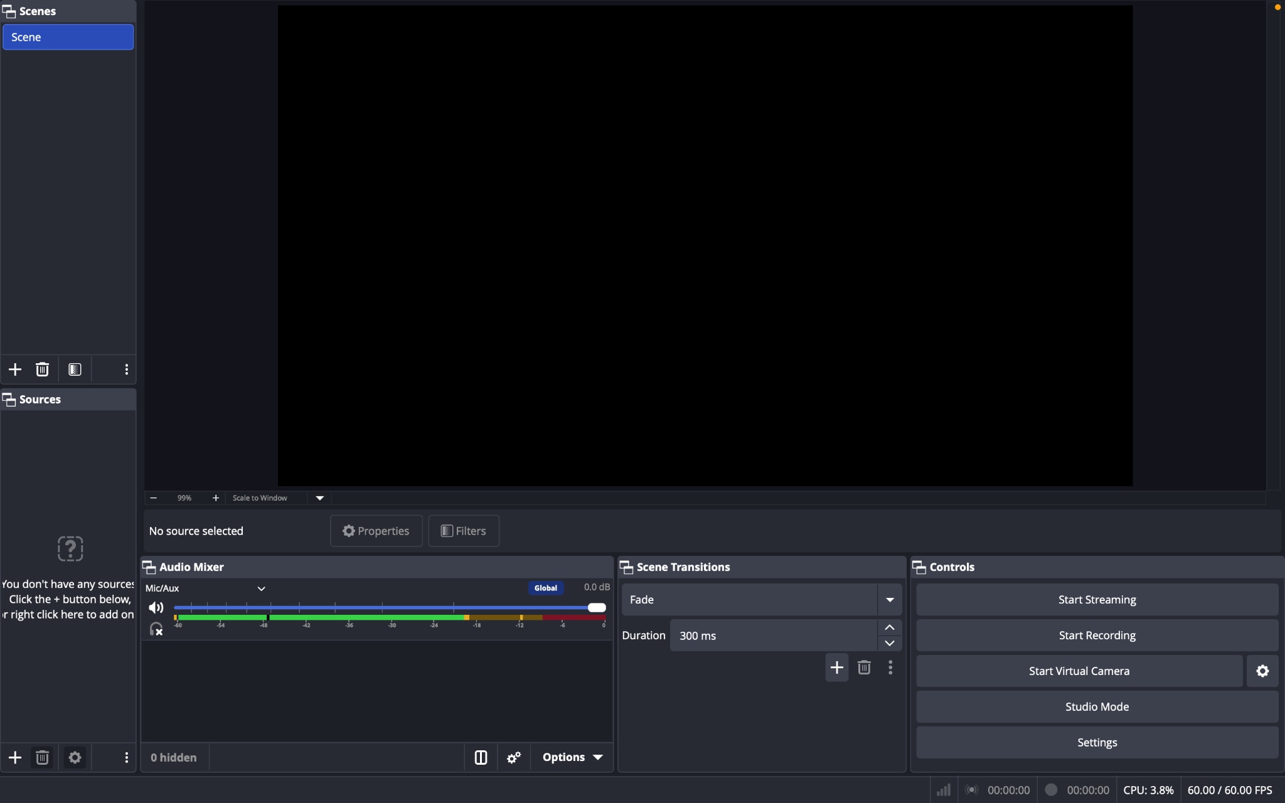
Task: Configure virtual camera gear icon
Action: point(1262,671)
